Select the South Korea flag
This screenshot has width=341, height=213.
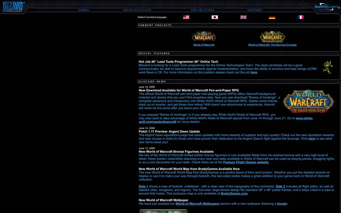point(215,17)
